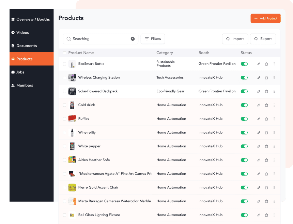
Task: Click the pencil icon for White pepper row
Action: pyautogui.click(x=259, y=146)
